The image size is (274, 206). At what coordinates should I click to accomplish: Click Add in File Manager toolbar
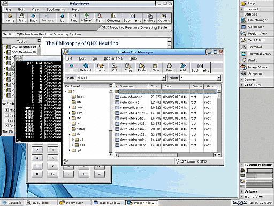tap(182, 68)
